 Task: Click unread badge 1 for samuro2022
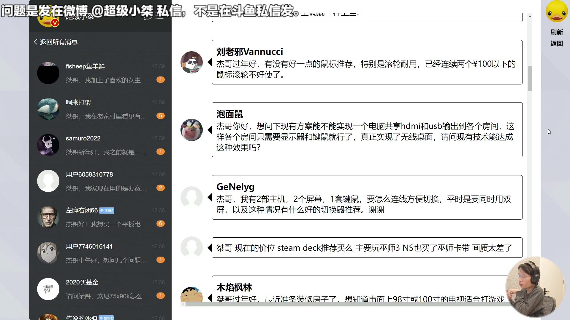[x=161, y=151]
